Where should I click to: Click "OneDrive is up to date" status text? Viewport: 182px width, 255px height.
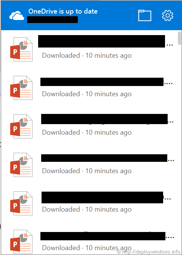[x=63, y=11]
